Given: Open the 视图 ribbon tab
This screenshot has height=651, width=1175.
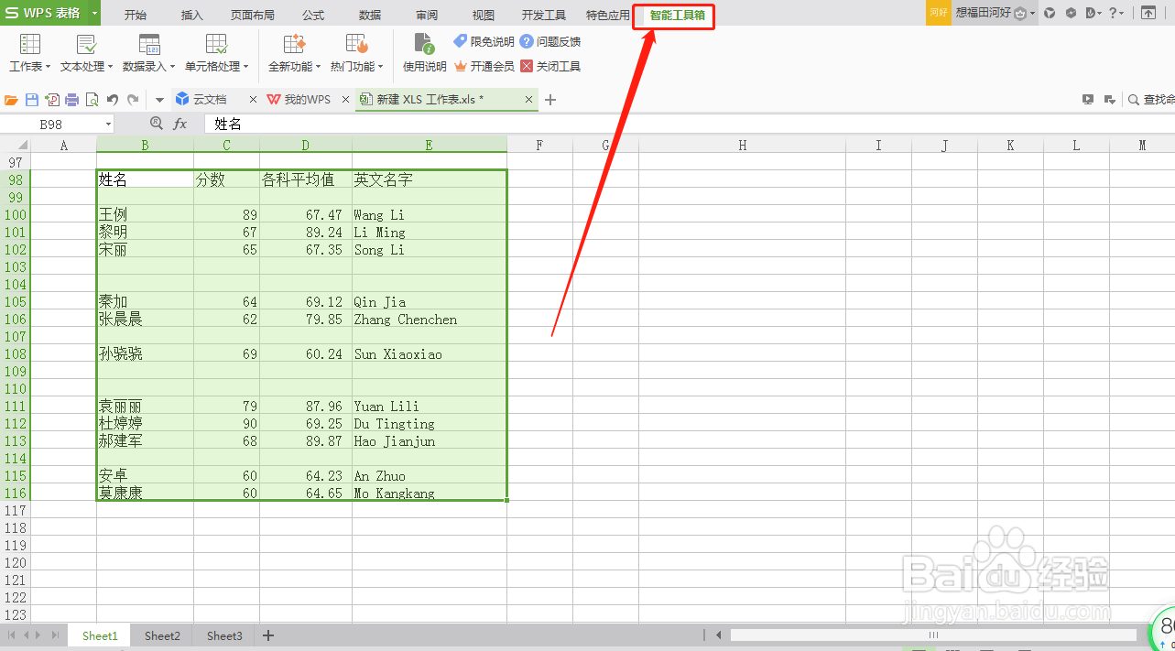Looking at the screenshot, I should tap(484, 15).
